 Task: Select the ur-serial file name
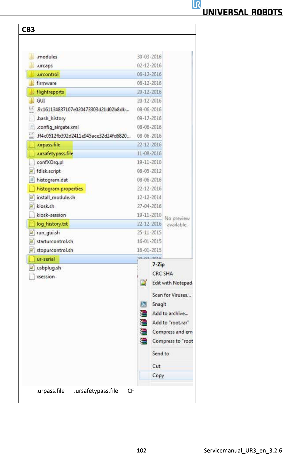tap(46, 259)
